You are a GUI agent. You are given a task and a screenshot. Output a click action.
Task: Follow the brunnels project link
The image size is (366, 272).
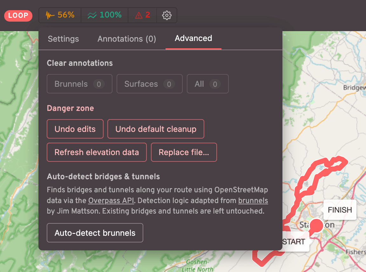tap(253, 201)
